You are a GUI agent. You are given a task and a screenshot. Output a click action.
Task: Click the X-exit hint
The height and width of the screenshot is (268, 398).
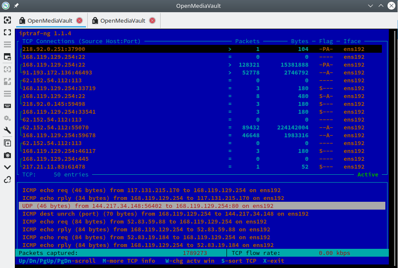[x=273, y=261]
